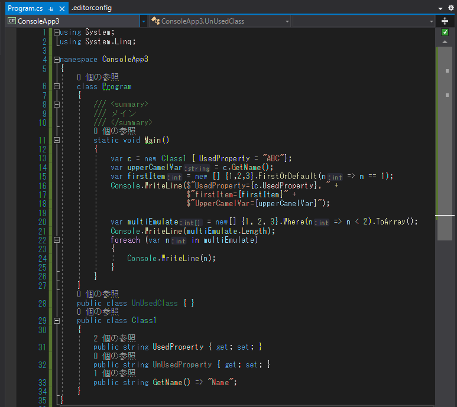Image resolution: width=457 pixels, height=407 pixels.
Task: Click the references CodeLens above Main method
Action: tap(115, 131)
